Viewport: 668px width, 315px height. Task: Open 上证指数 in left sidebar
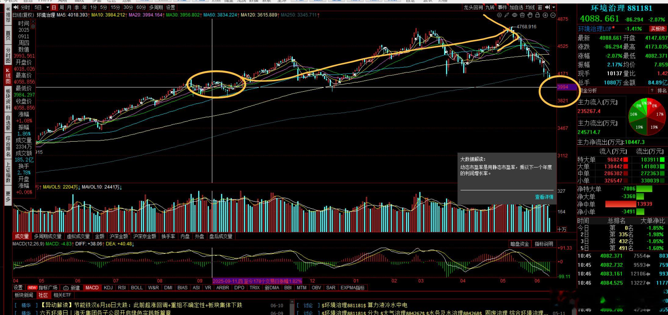pos(8,172)
